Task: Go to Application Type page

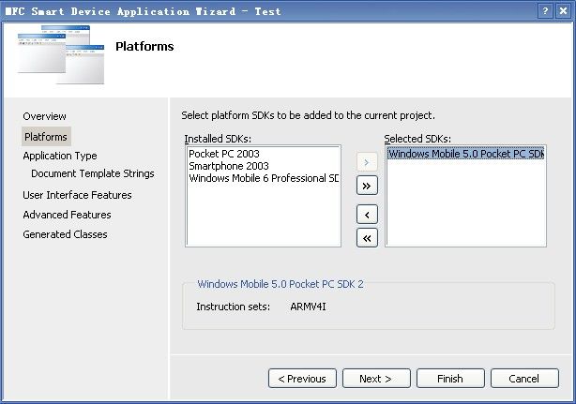Action: point(60,156)
